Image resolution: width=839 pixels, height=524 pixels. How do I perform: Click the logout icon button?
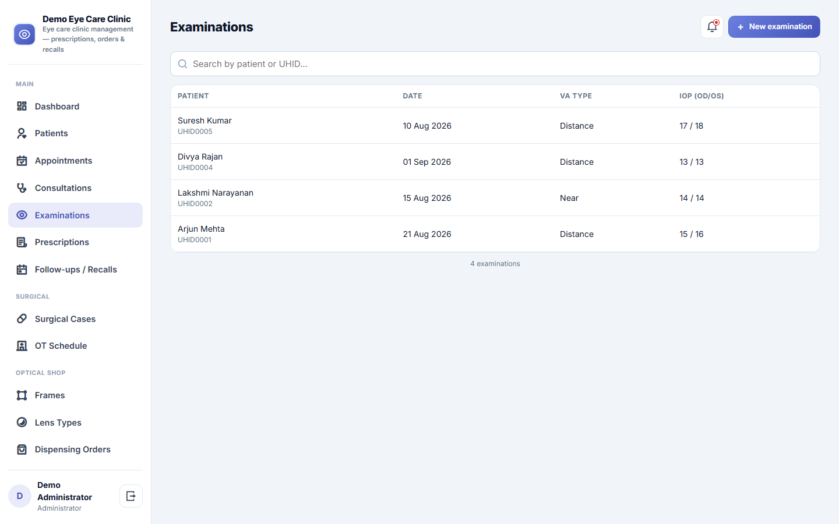point(131,496)
